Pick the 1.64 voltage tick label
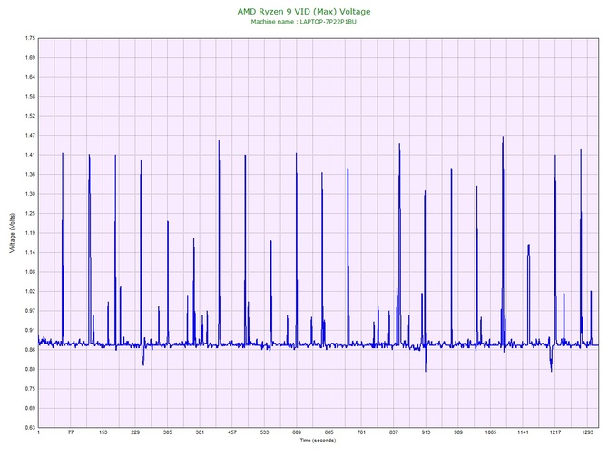 pyautogui.click(x=30, y=77)
